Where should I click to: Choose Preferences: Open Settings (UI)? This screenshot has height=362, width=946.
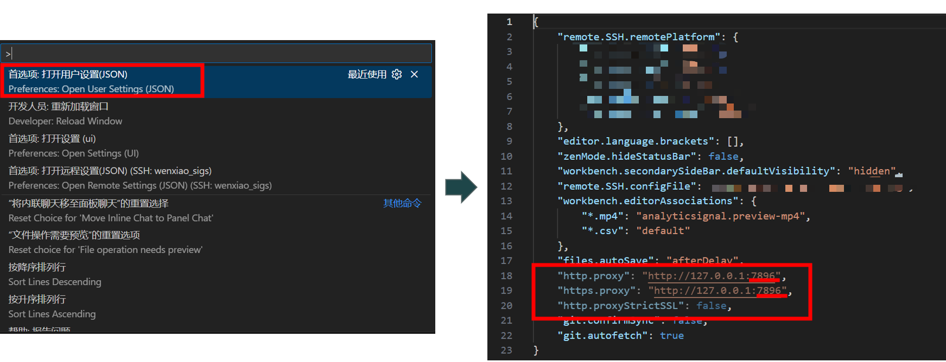(x=73, y=146)
